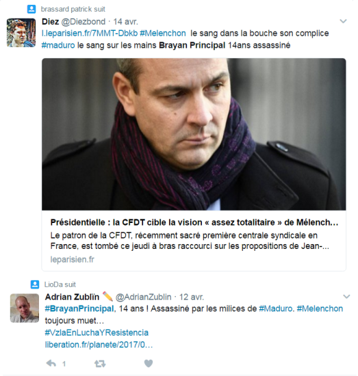Click the Présidentielle CFDT article headline

click(x=194, y=223)
